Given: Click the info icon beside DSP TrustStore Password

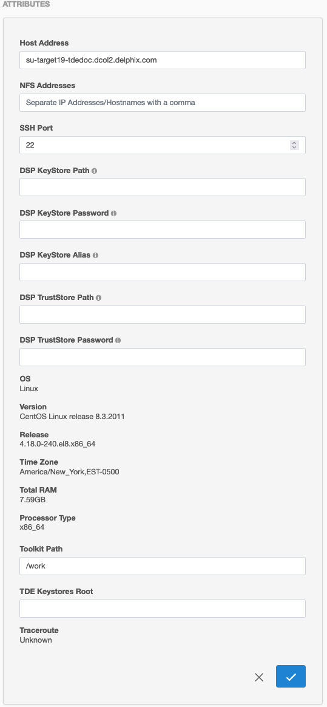Looking at the screenshot, I should coord(118,340).
